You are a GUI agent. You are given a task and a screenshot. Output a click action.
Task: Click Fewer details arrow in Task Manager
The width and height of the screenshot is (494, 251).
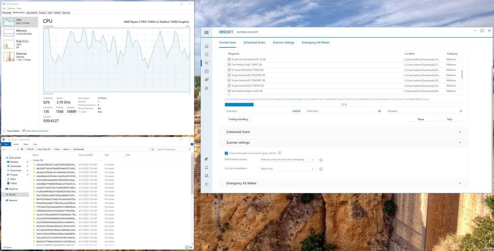pos(4,130)
